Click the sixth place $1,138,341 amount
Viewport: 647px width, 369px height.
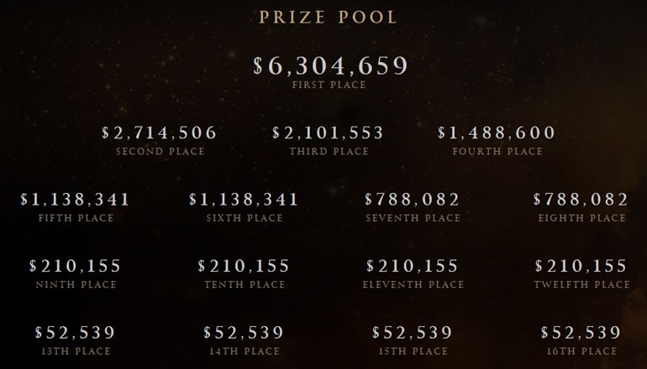244,200
